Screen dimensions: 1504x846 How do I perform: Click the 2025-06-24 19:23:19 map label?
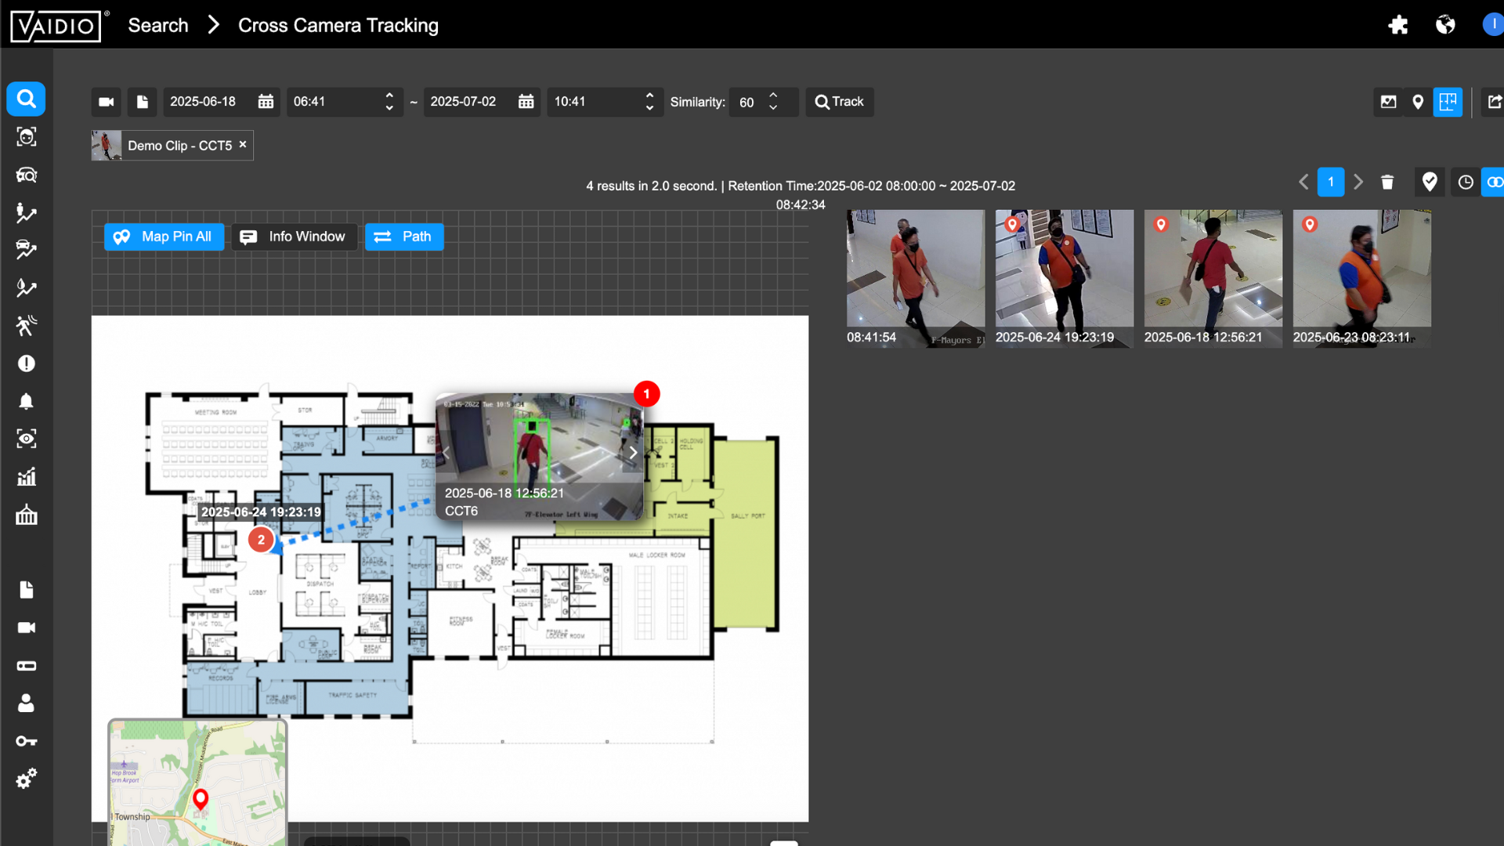[x=261, y=512]
